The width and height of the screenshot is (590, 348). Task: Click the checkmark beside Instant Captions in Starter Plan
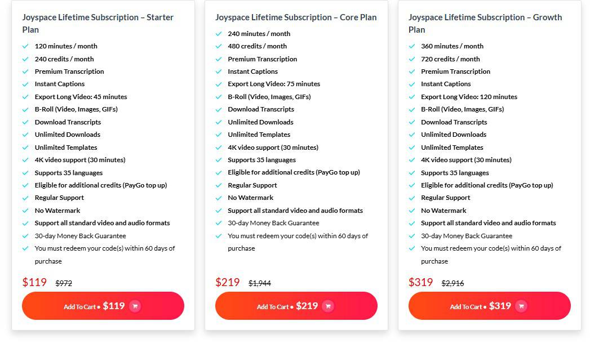tap(25, 84)
